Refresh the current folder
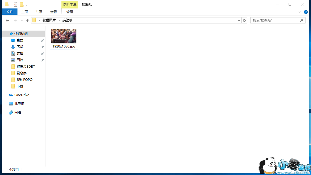This screenshot has width=311, height=175. pos(244,20)
